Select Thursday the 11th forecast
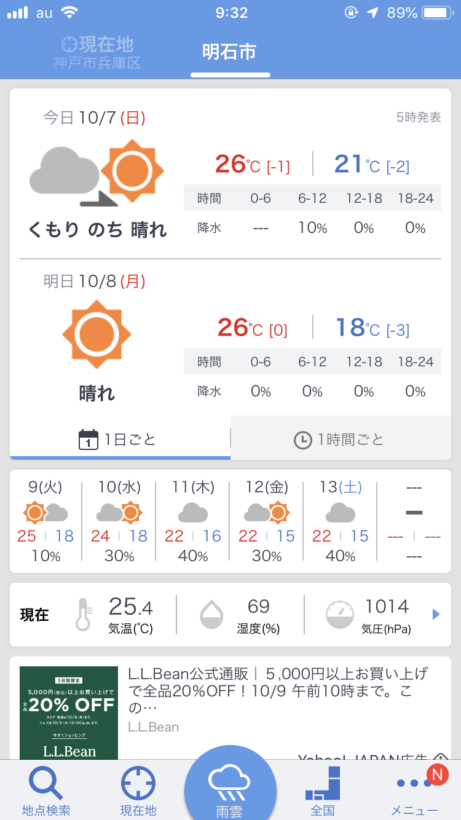Viewport: 461px width, 820px height. tap(192, 521)
